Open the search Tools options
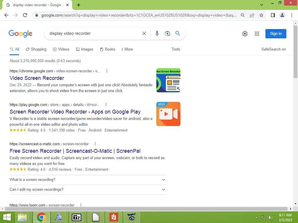298x223 pixels. point(175,49)
